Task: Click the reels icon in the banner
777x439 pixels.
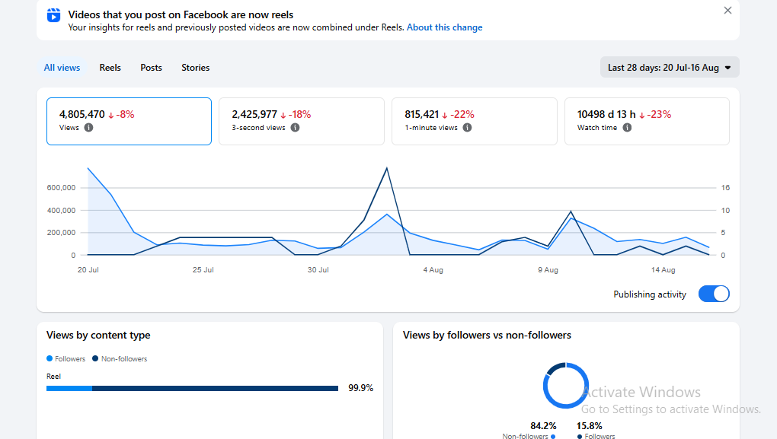Action: [53, 15]
